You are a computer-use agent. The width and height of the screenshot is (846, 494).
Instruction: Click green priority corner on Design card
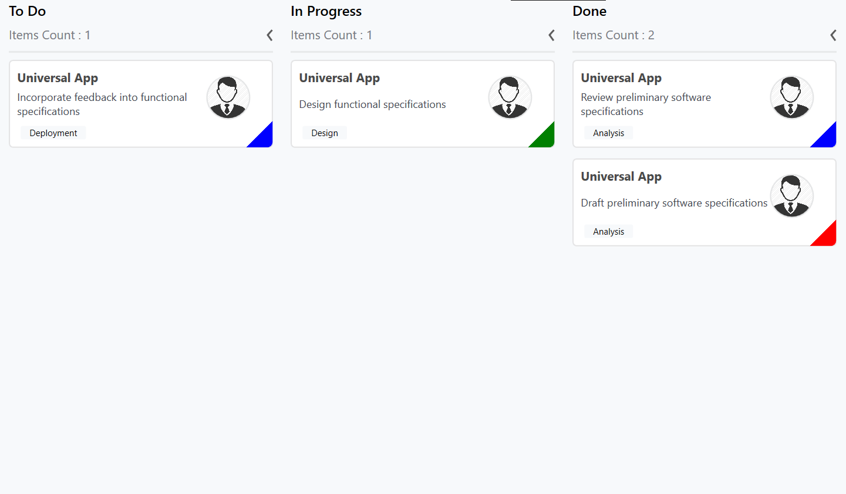click(545, 138)
